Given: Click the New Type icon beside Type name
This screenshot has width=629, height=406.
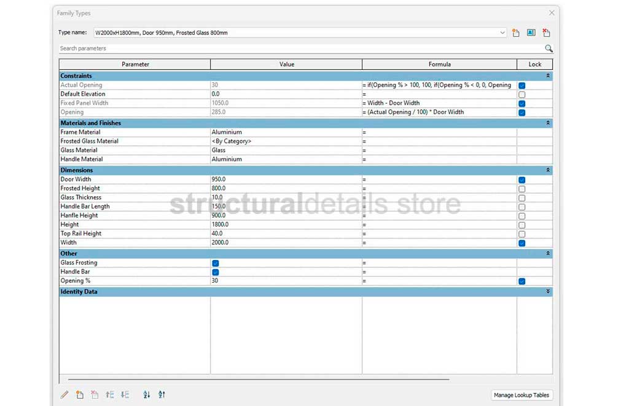Looking at the screenshot, I should point(516,33).
